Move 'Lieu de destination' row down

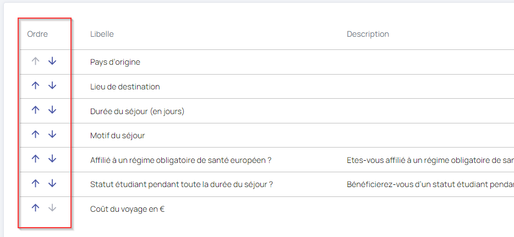coord(52,86)
